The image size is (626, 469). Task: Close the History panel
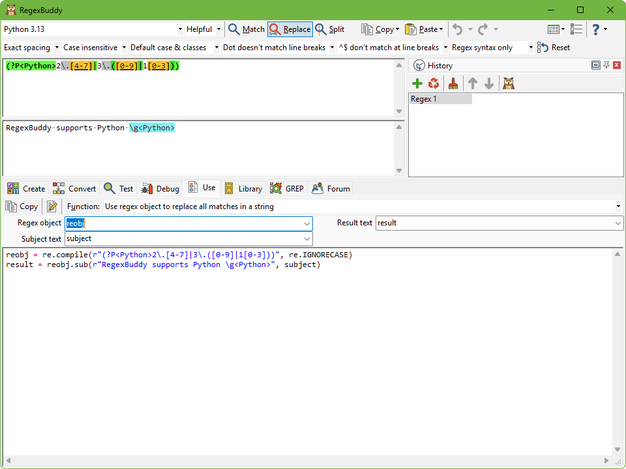[617, 65]
